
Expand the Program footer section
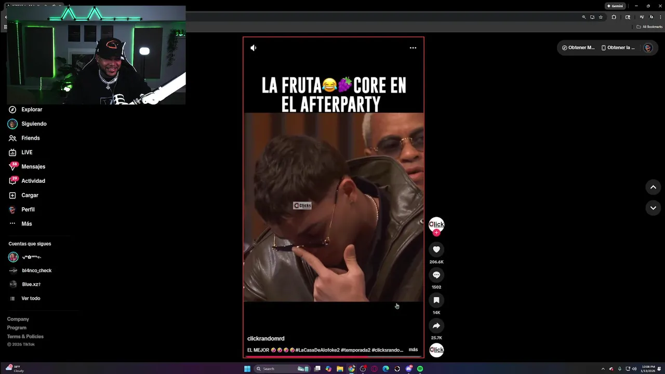[17, 328]
